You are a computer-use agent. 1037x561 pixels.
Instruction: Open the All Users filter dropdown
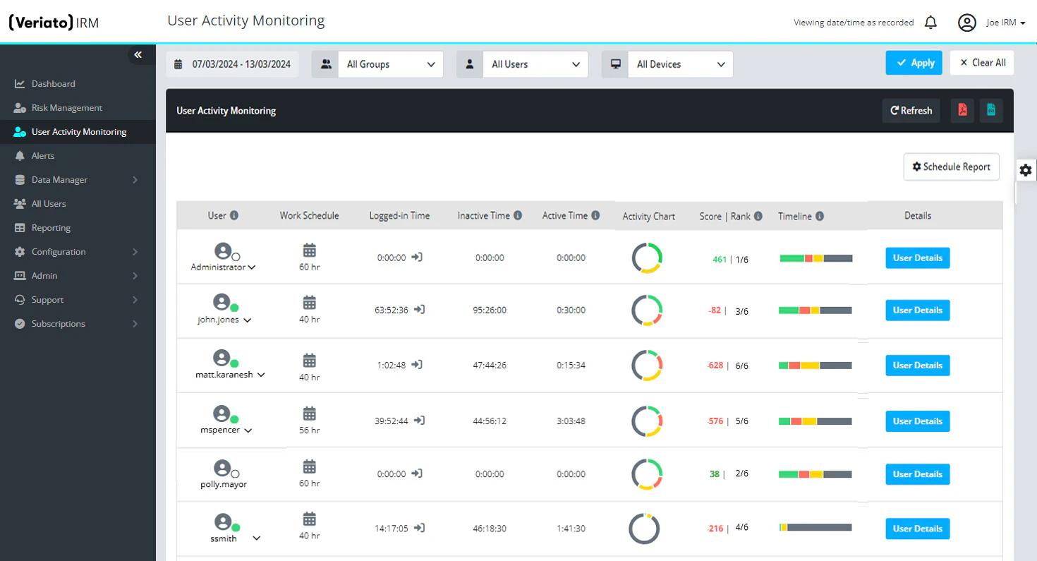point(535,64)
